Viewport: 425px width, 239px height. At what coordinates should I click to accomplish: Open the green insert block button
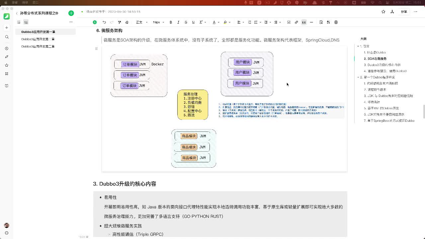pos(95,22)
